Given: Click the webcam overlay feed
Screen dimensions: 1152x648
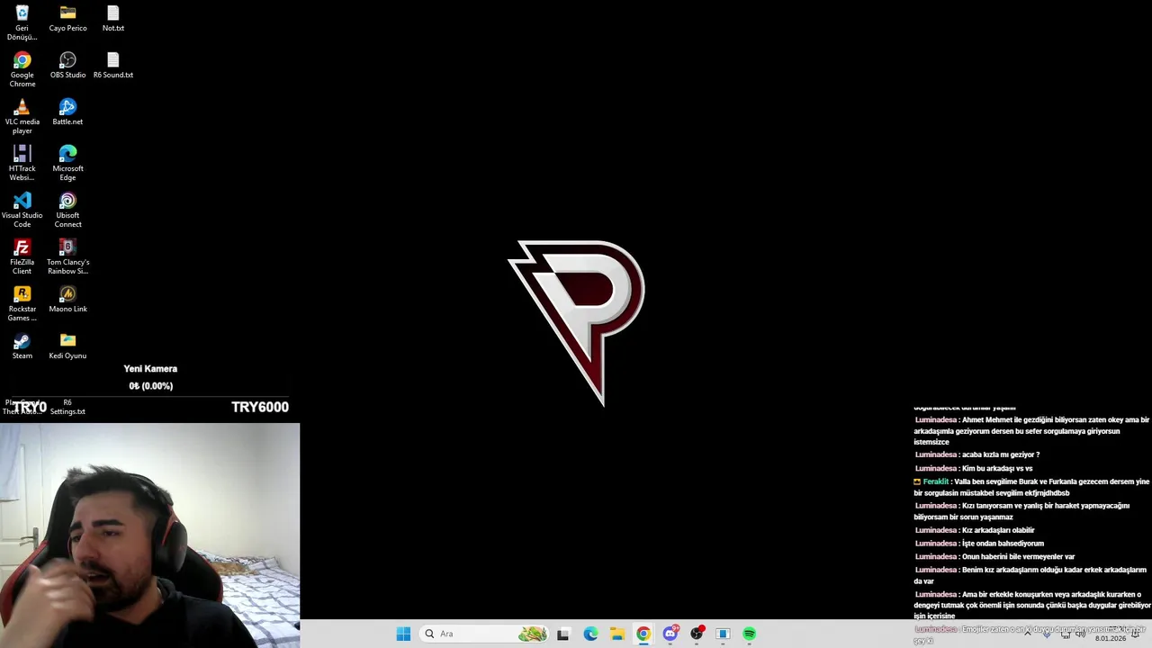Looking at the screenshot, I should pos(149,535).
